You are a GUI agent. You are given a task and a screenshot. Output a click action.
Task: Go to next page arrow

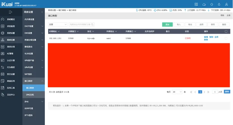[204, 92]
